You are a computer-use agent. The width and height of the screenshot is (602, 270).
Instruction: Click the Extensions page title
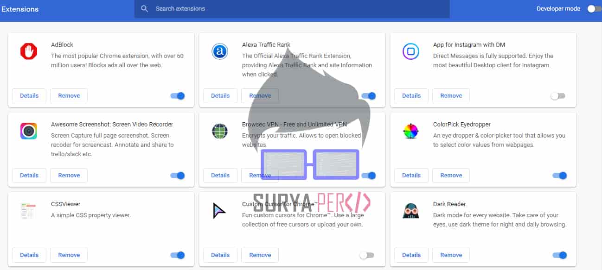click(20, 9)
